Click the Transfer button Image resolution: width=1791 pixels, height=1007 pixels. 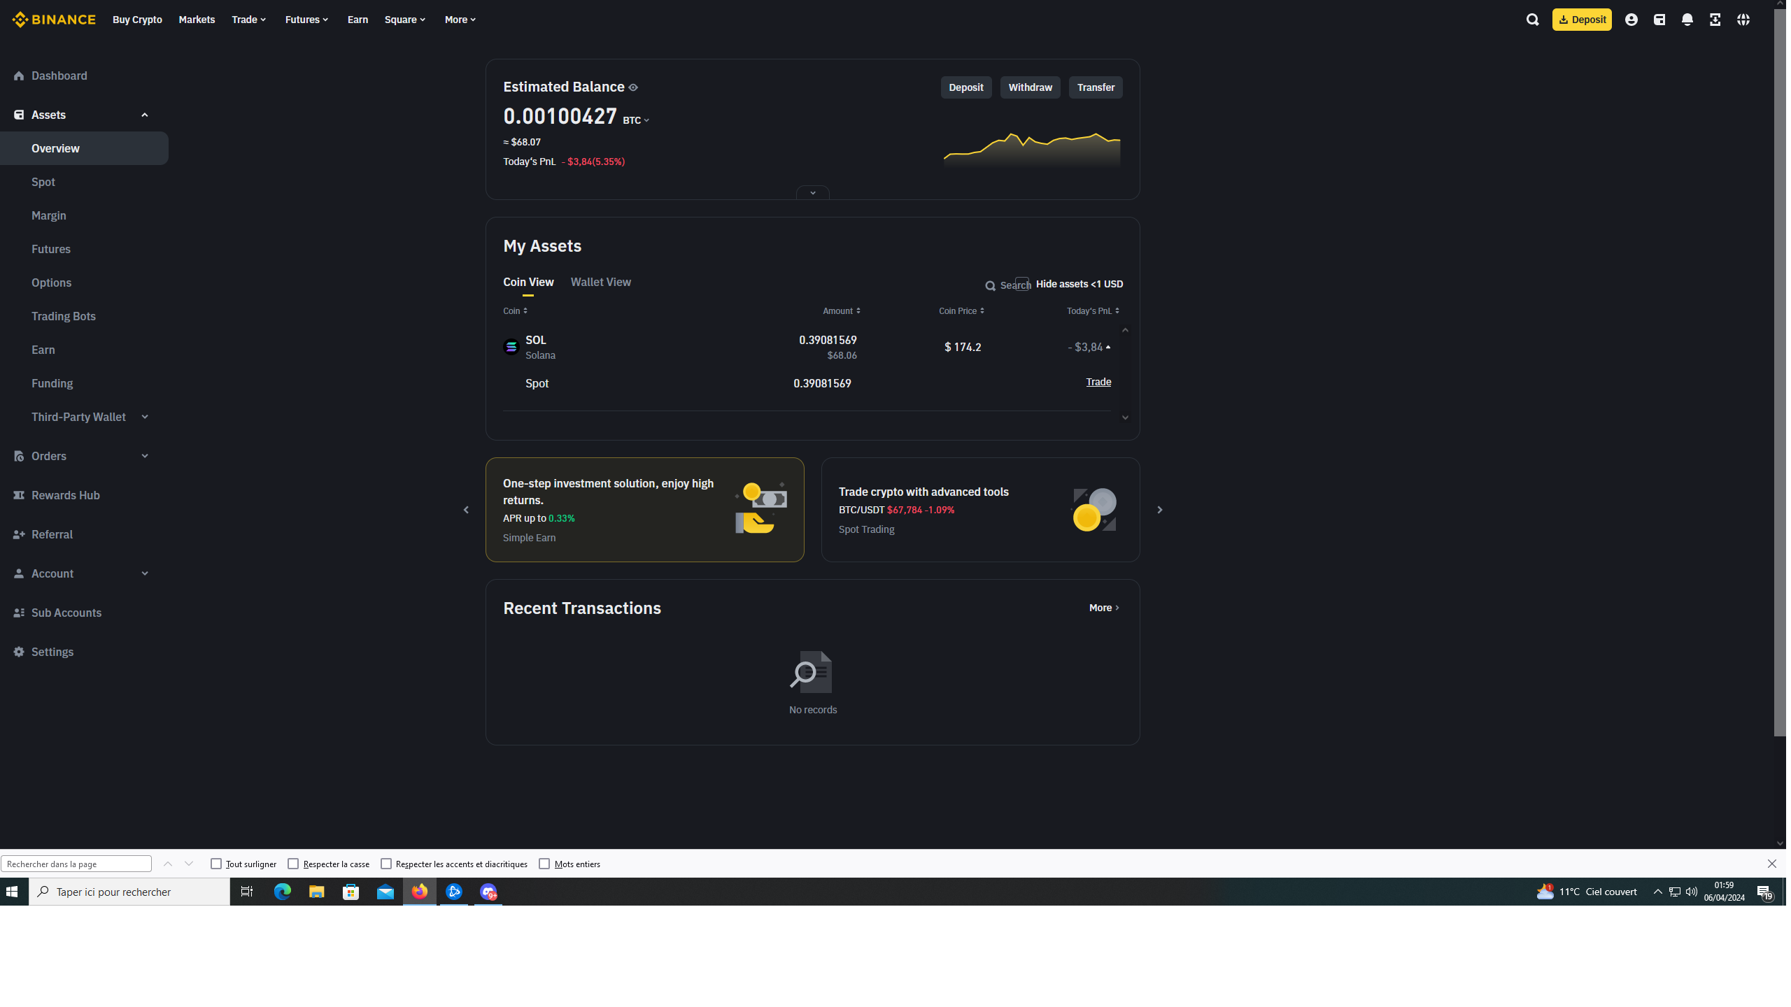point(1096,87)
